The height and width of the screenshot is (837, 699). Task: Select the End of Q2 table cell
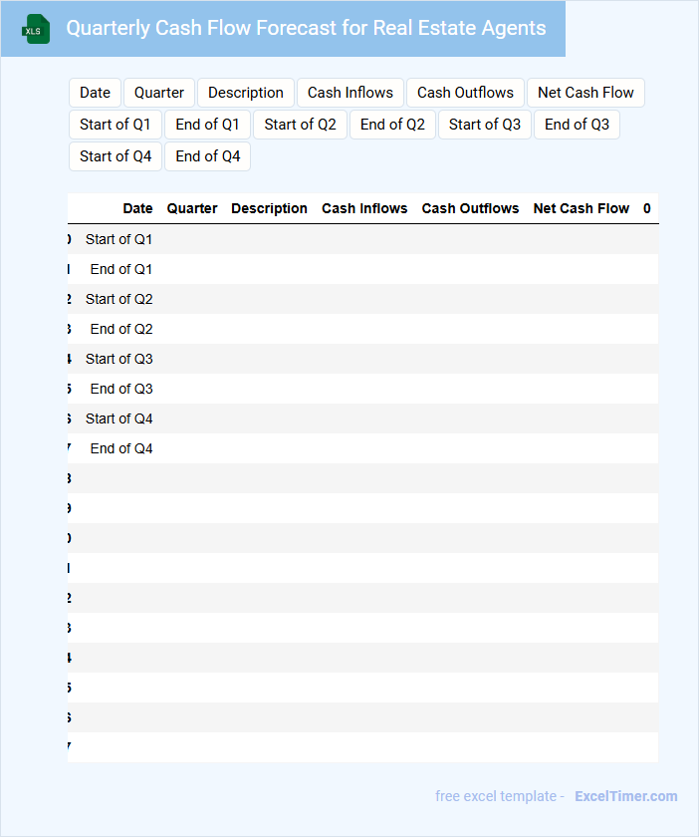click(121, 330)
